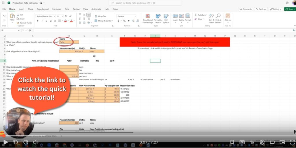Open Conditional Formatting in Styles group

[x=148, y=18]
